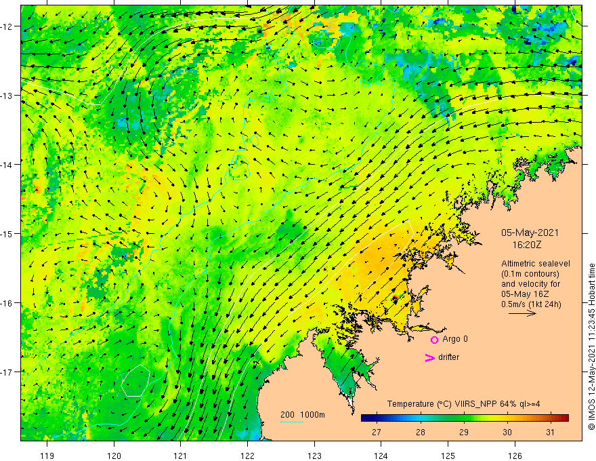This screenshot has width=596, height=461.
Task: Click the '05-May 16Z' text line
Action: (x=525, y=294)
